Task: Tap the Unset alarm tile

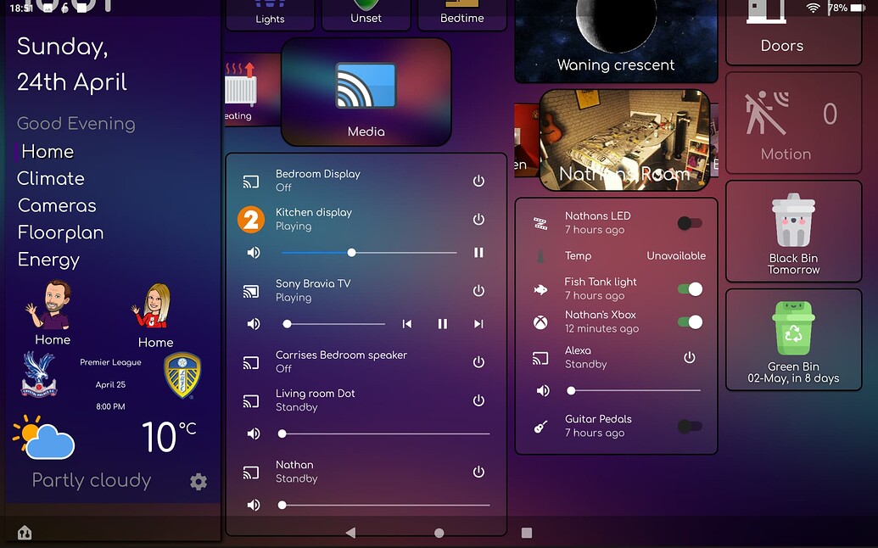Action: tap(366, 14)
